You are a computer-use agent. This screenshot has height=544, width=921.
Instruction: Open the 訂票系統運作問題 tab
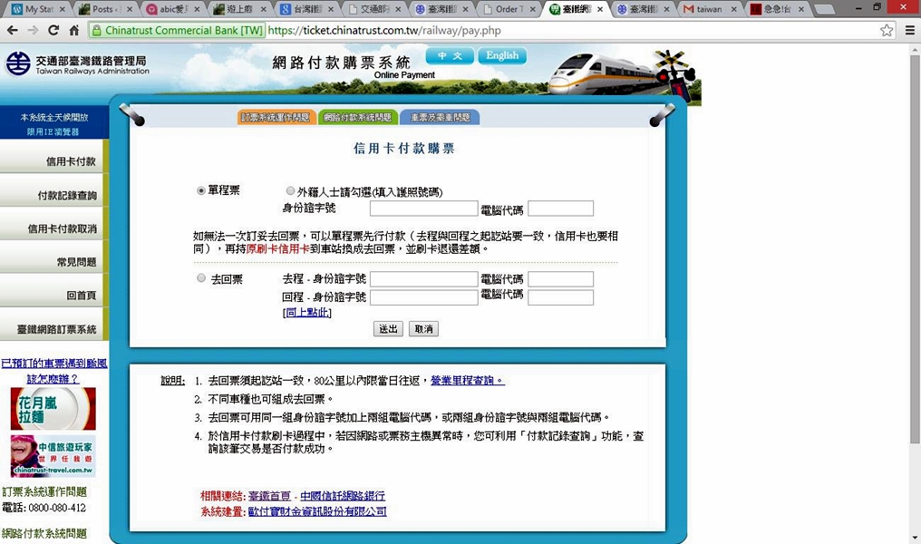coord(276,118)
